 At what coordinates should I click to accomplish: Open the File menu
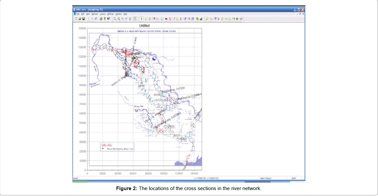78,14
